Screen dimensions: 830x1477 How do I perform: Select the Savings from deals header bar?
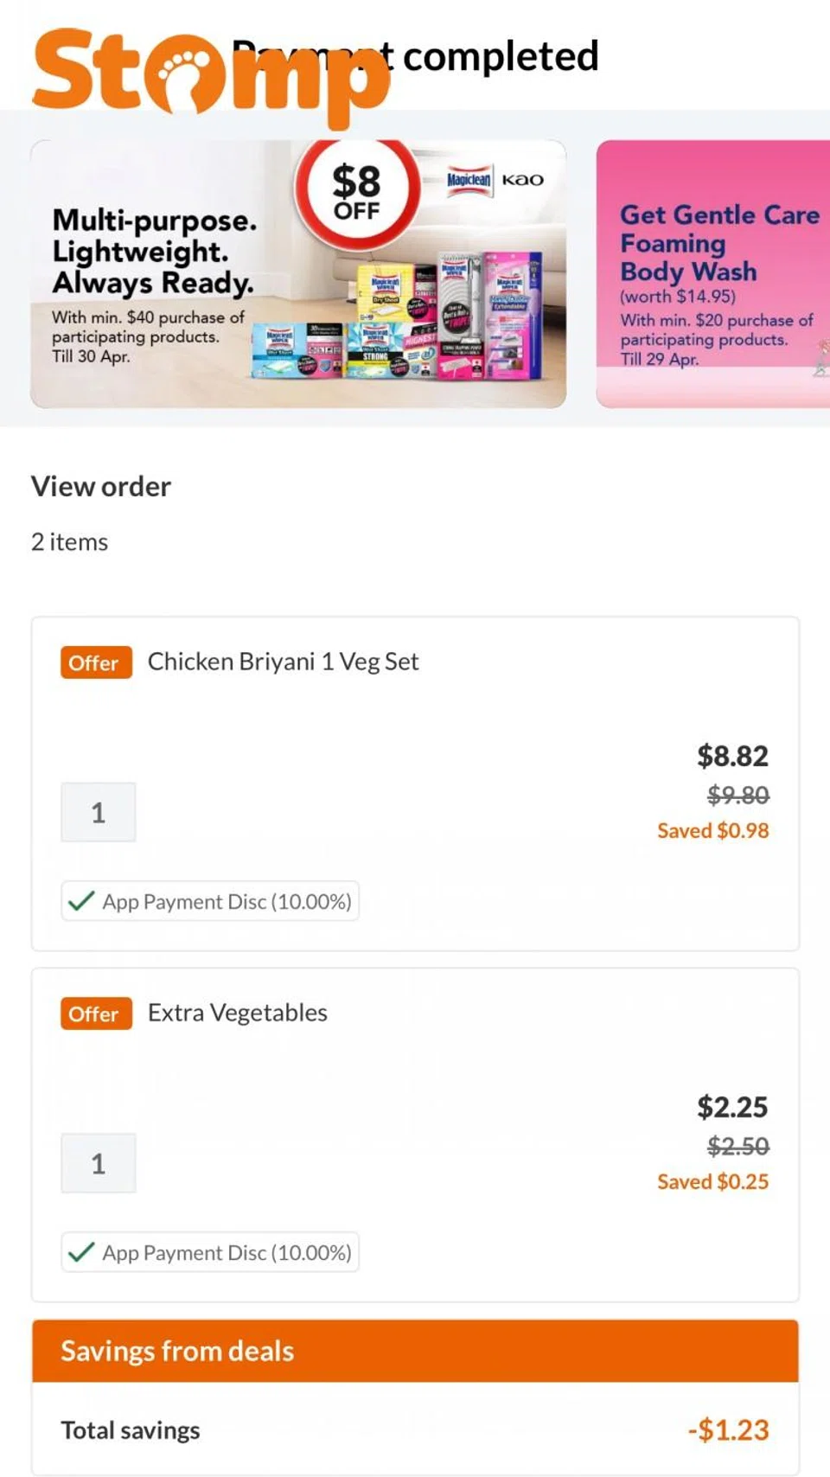click(x=415, y=1351)
